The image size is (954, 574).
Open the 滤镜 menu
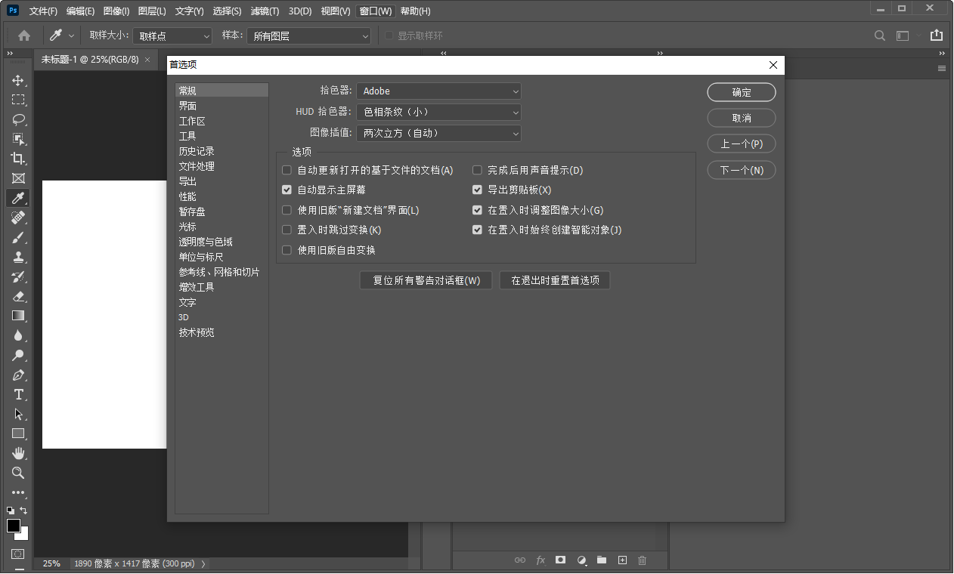pos(264,11)
